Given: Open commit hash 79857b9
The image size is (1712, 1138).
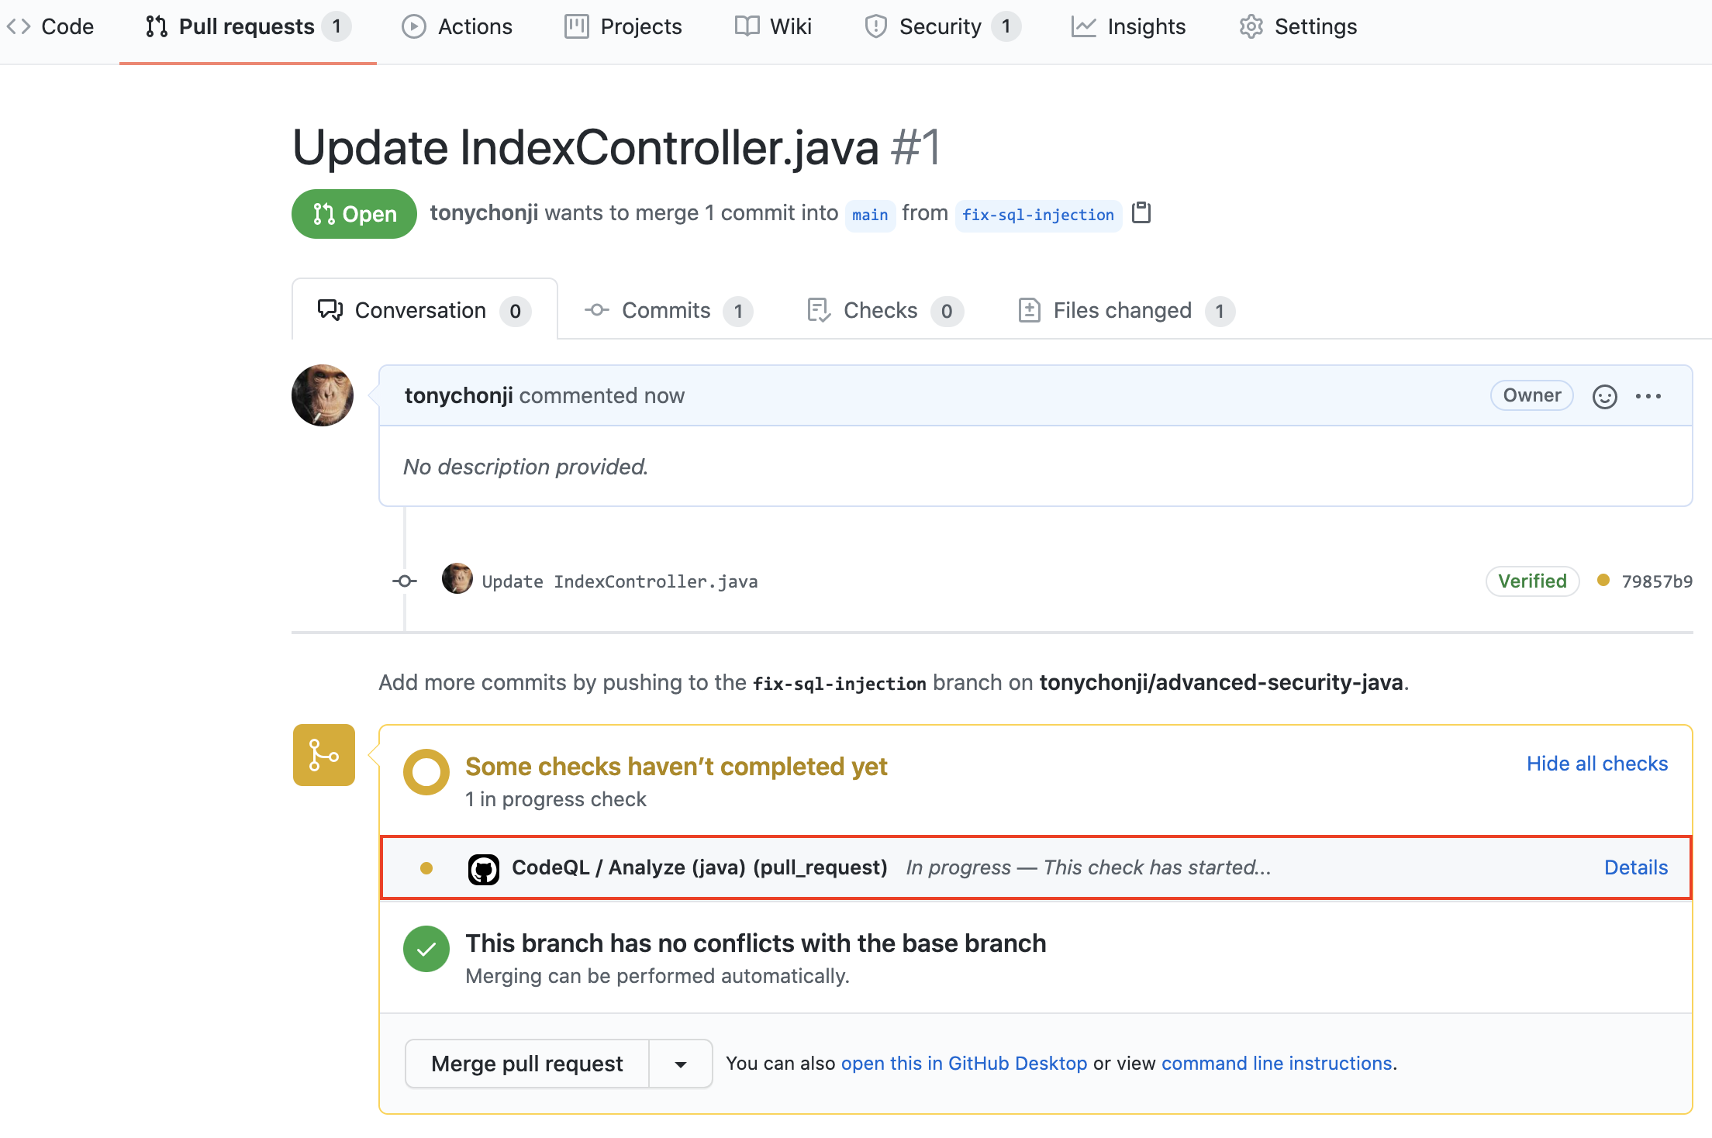Looking at the screenshot, I should [1657, 581].
